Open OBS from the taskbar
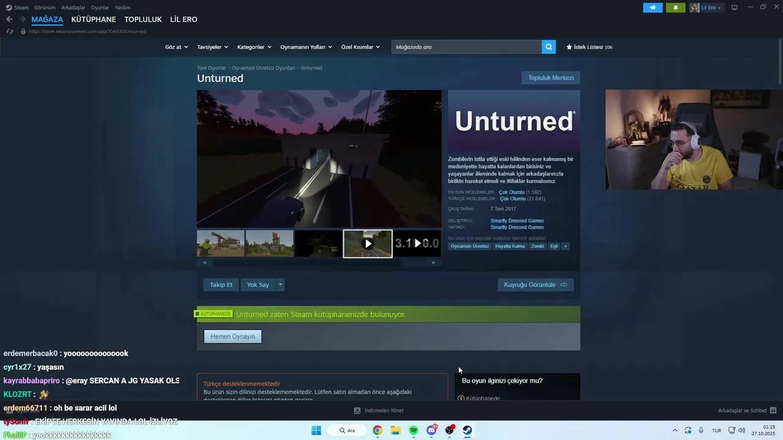The width and height of the screenshot is (783, 440). coord(450,430)
